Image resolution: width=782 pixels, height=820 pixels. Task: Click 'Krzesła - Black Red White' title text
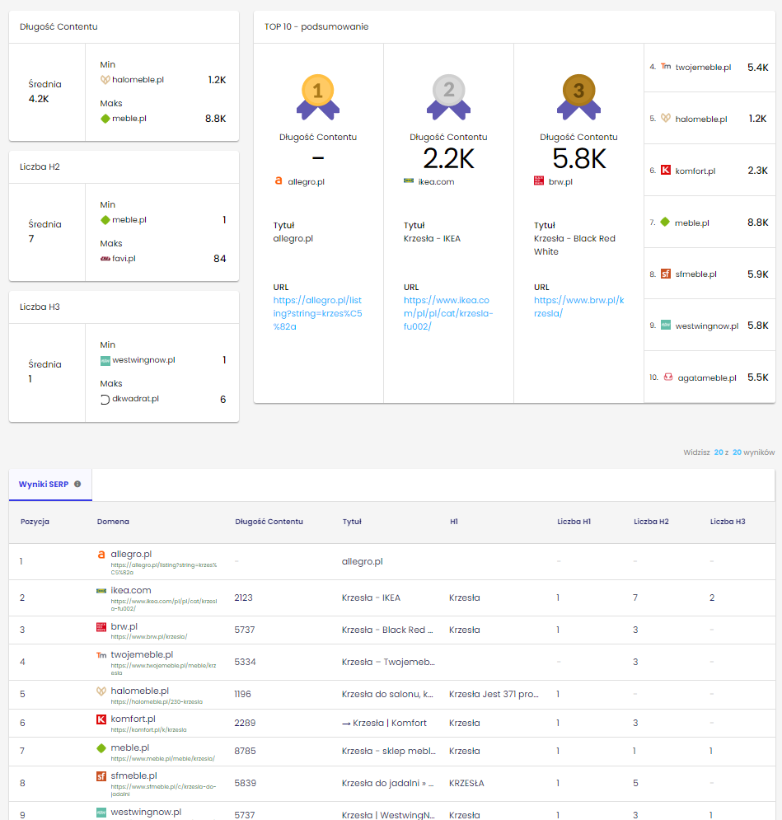click(574, 245)
